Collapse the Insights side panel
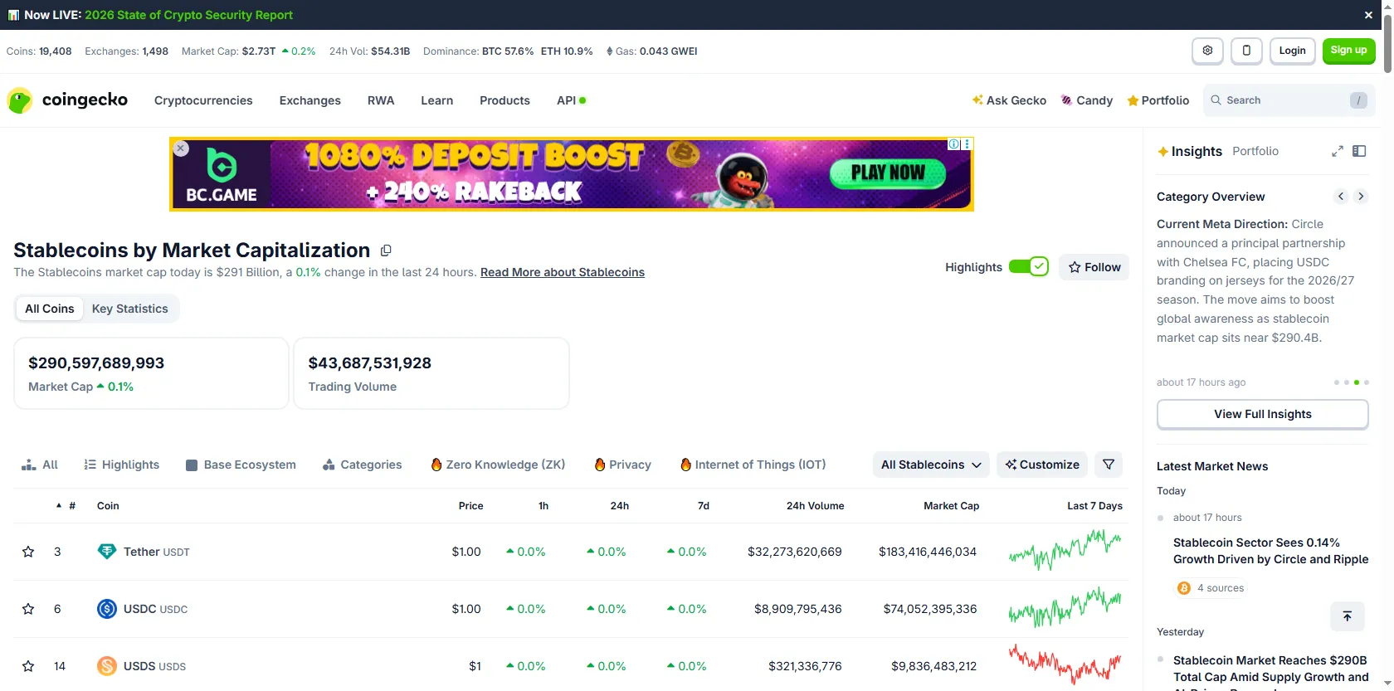 tap(1359, 151)
